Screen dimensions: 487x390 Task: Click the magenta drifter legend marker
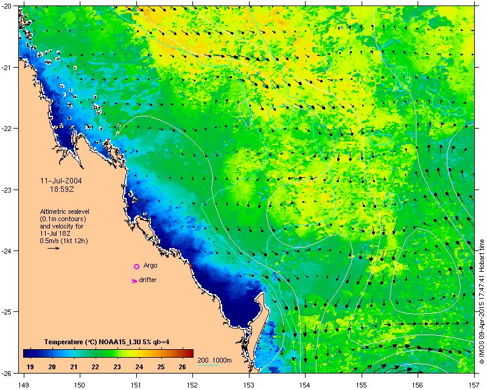coord(134,281)
